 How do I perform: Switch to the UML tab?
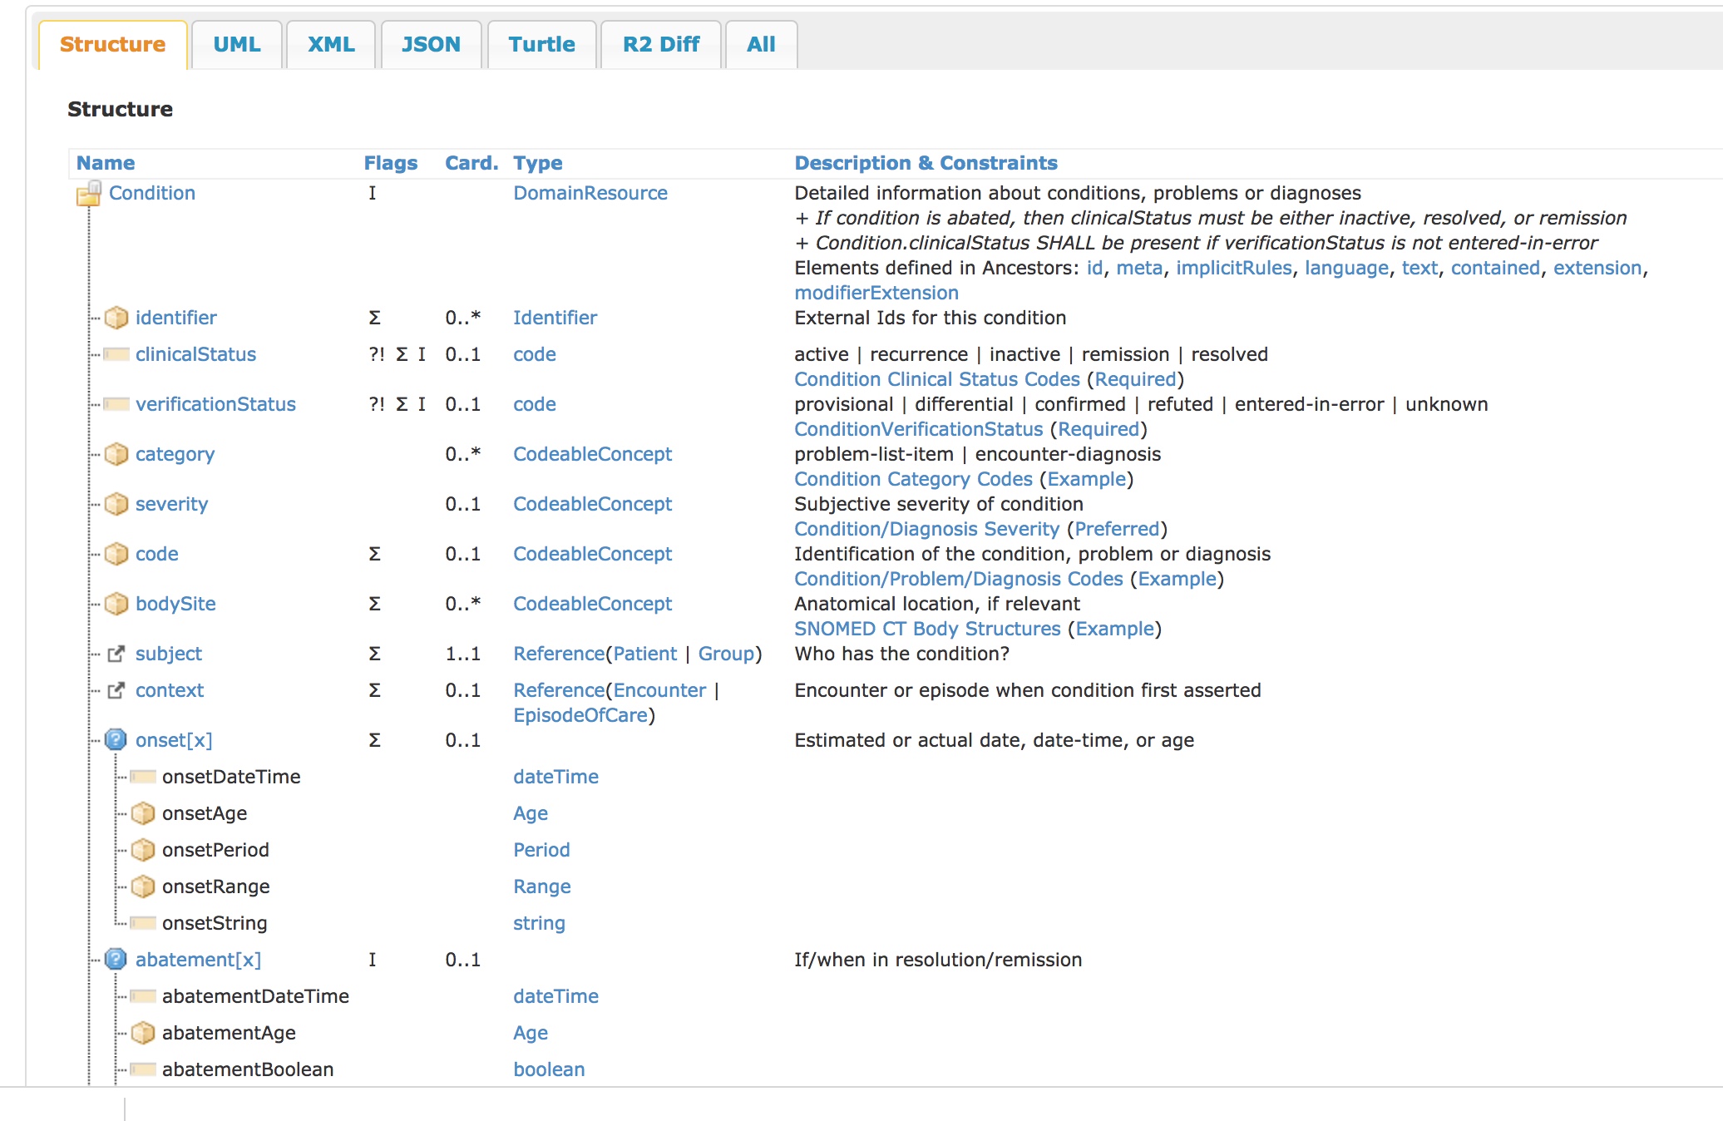pyautogui.click(x=236, y=44)
